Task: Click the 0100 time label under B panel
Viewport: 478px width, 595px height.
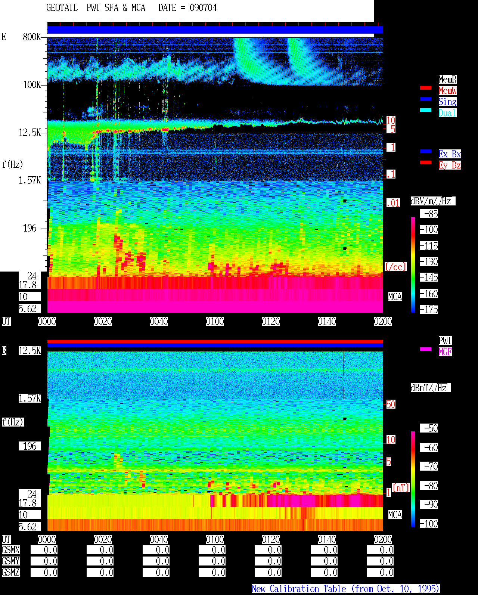Action: click(215, 539)
